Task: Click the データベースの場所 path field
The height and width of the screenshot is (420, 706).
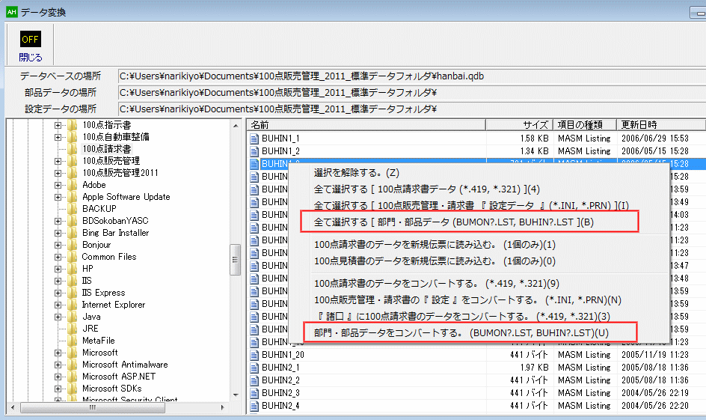Action: pyautogui.click(x=411, y=76)
